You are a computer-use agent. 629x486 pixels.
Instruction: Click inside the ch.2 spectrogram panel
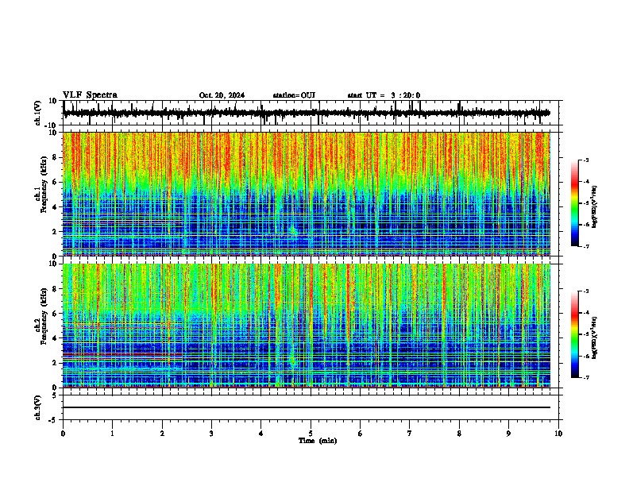pos(307,326)
